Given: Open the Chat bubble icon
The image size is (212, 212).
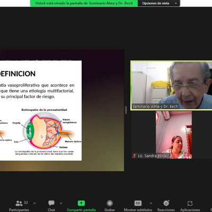Looking at the screenshot, I should point(51,203).
